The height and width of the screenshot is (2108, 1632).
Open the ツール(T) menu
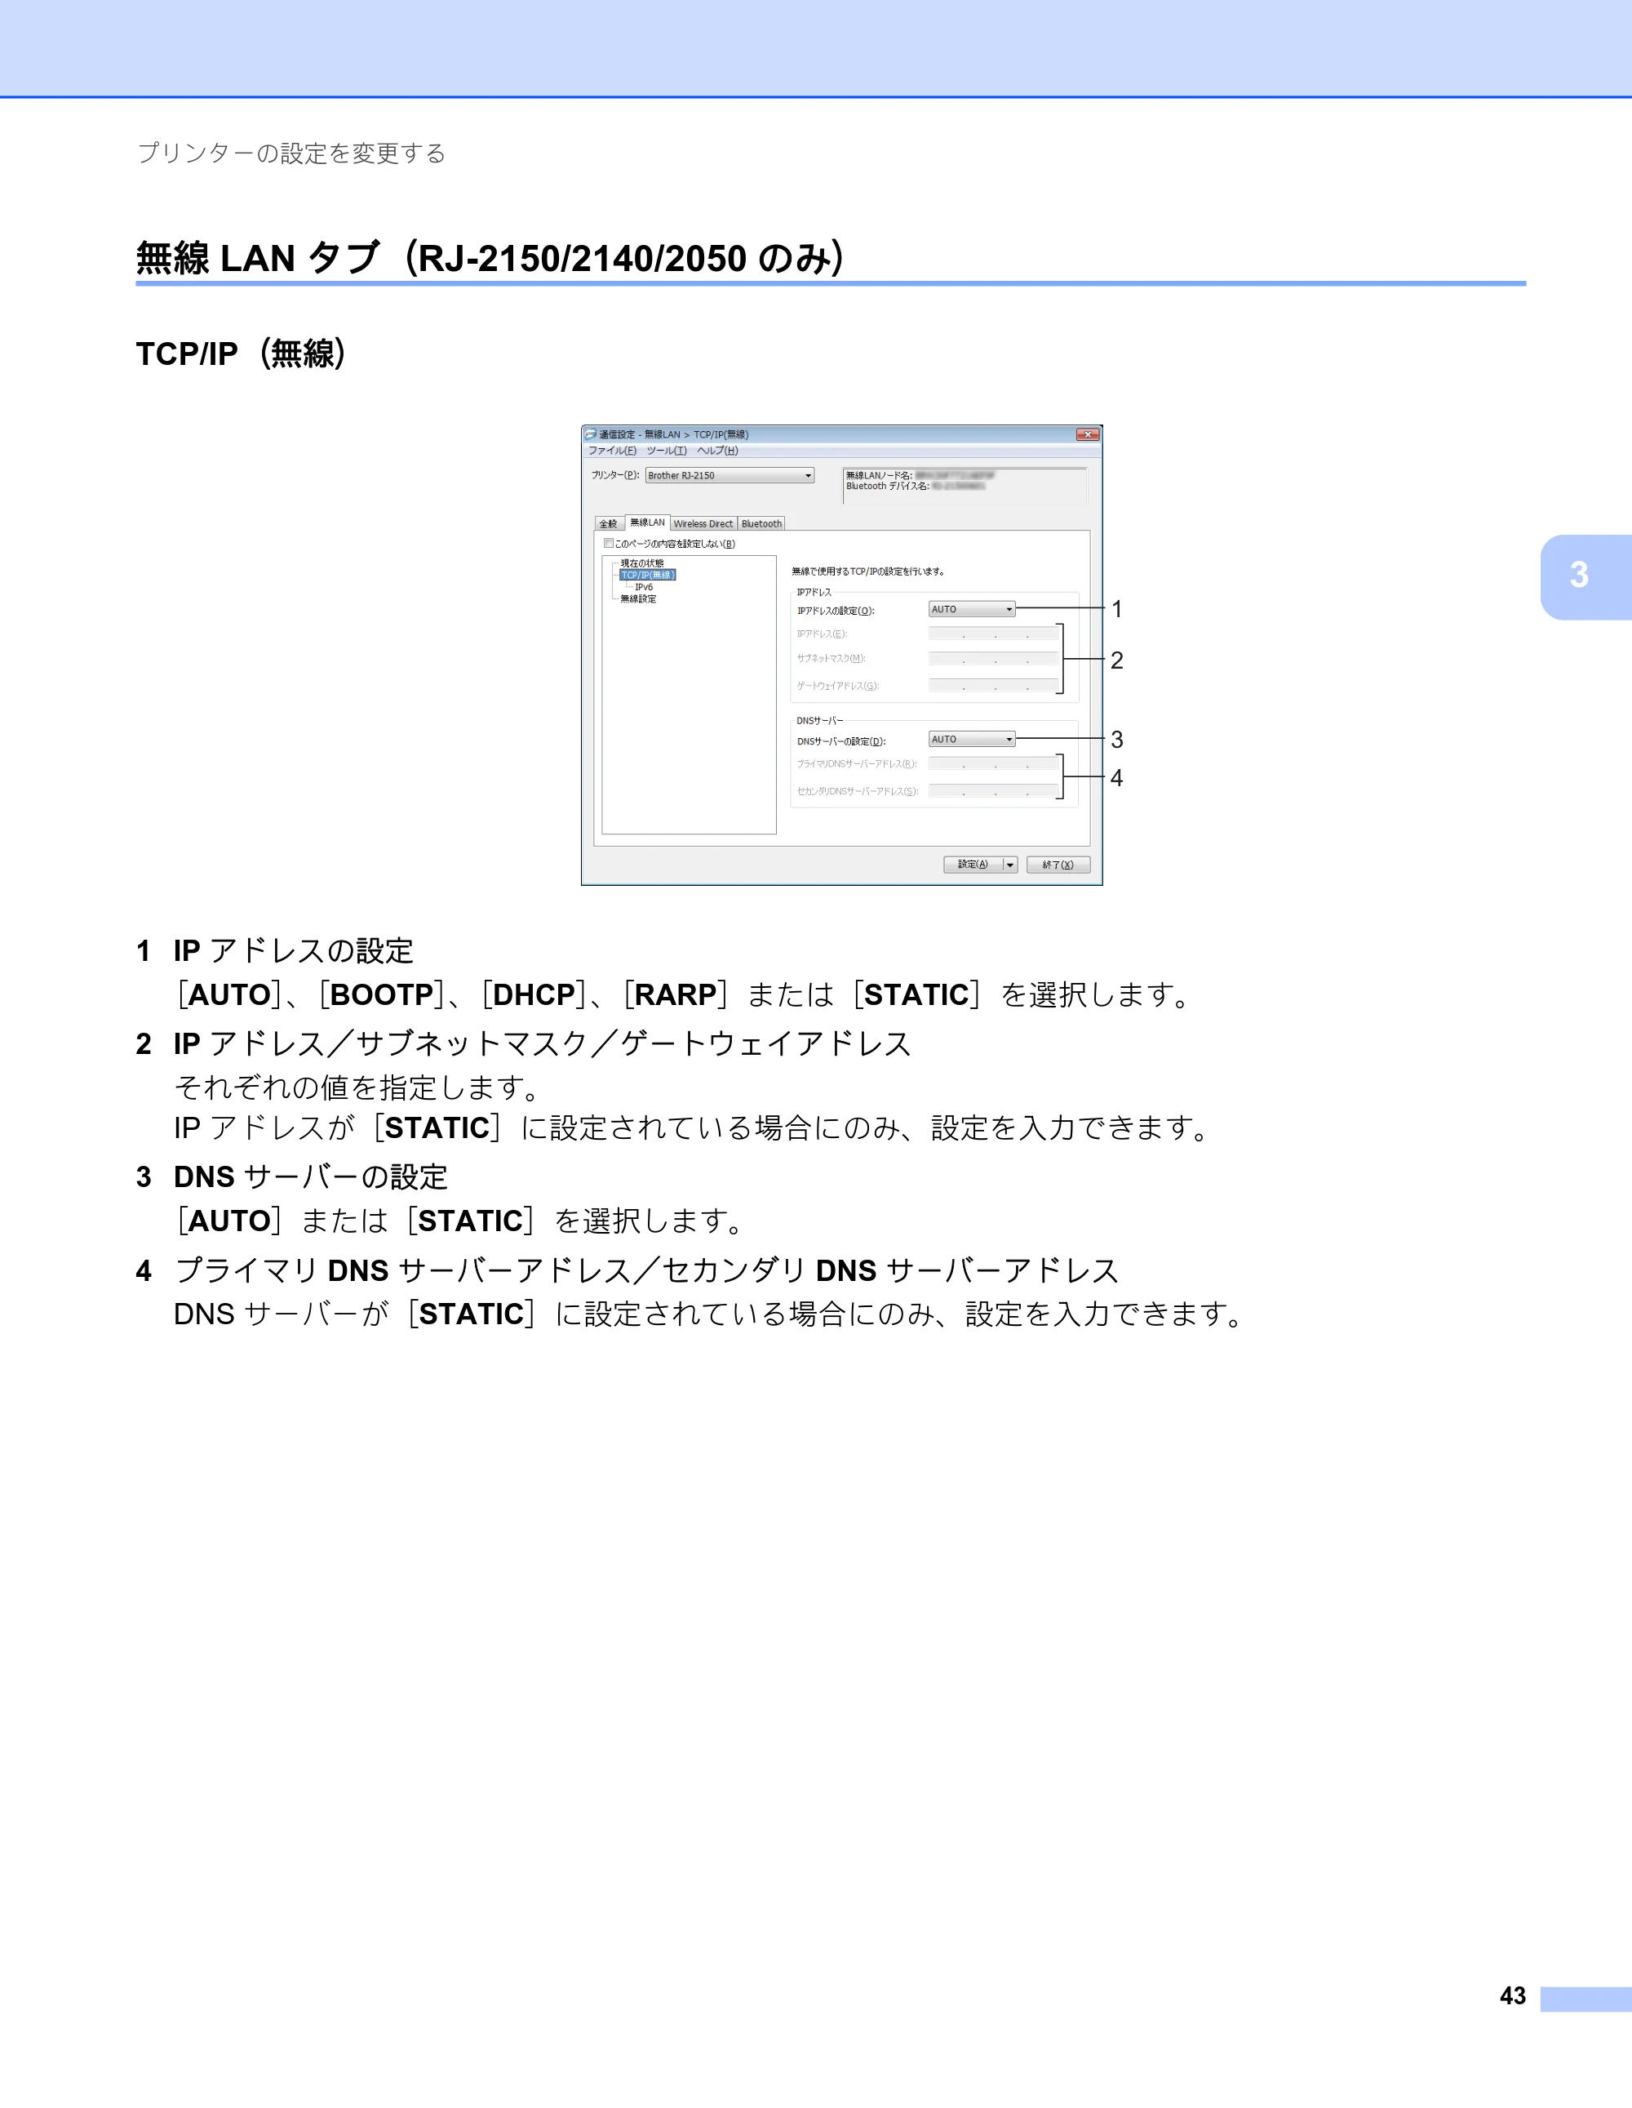point(667,451)
